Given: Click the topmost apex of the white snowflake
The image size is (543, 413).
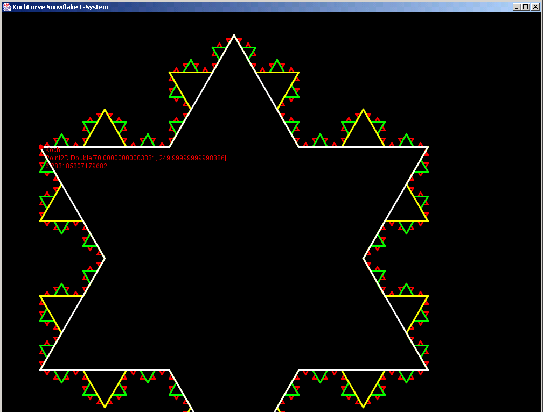Looking at the screenshot, I should 234,35.
